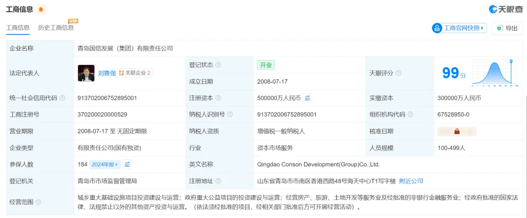The image size is (527, 218).
Task: Click the 关联企业 network icon
Action: (122, 73)
